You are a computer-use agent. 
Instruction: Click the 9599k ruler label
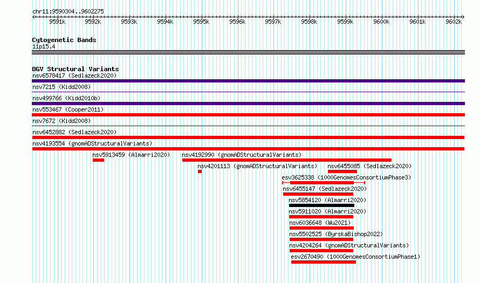pos(345,22)
